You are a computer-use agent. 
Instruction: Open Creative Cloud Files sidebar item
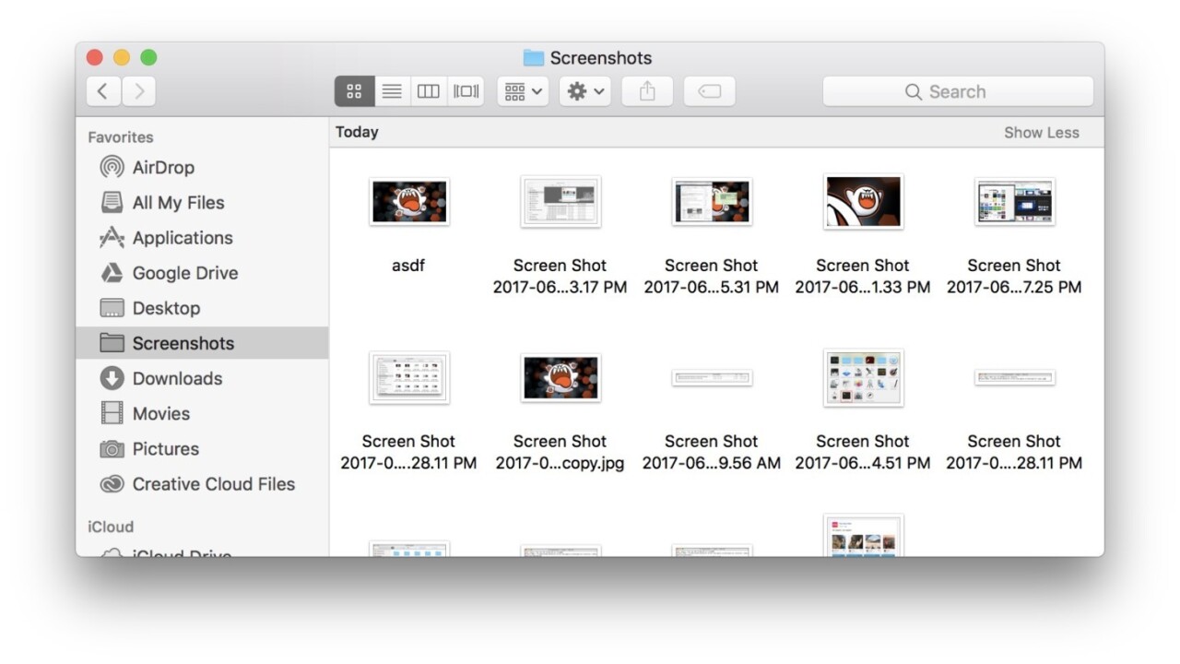[213, 484]
